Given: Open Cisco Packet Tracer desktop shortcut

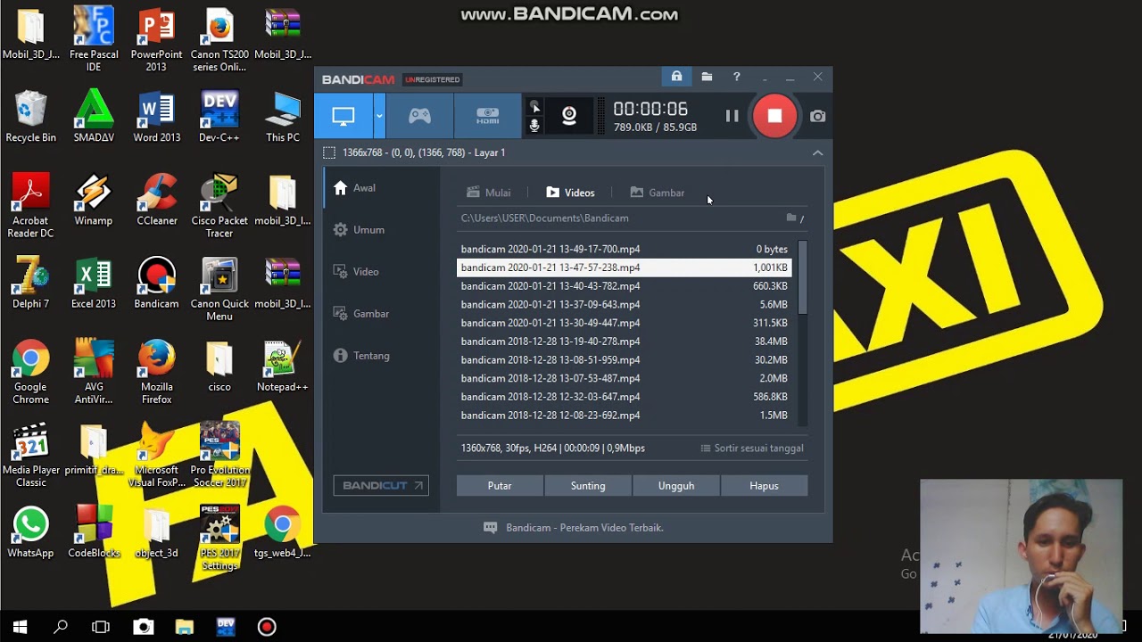Looking at the screenshot, I should pos(219,206).
